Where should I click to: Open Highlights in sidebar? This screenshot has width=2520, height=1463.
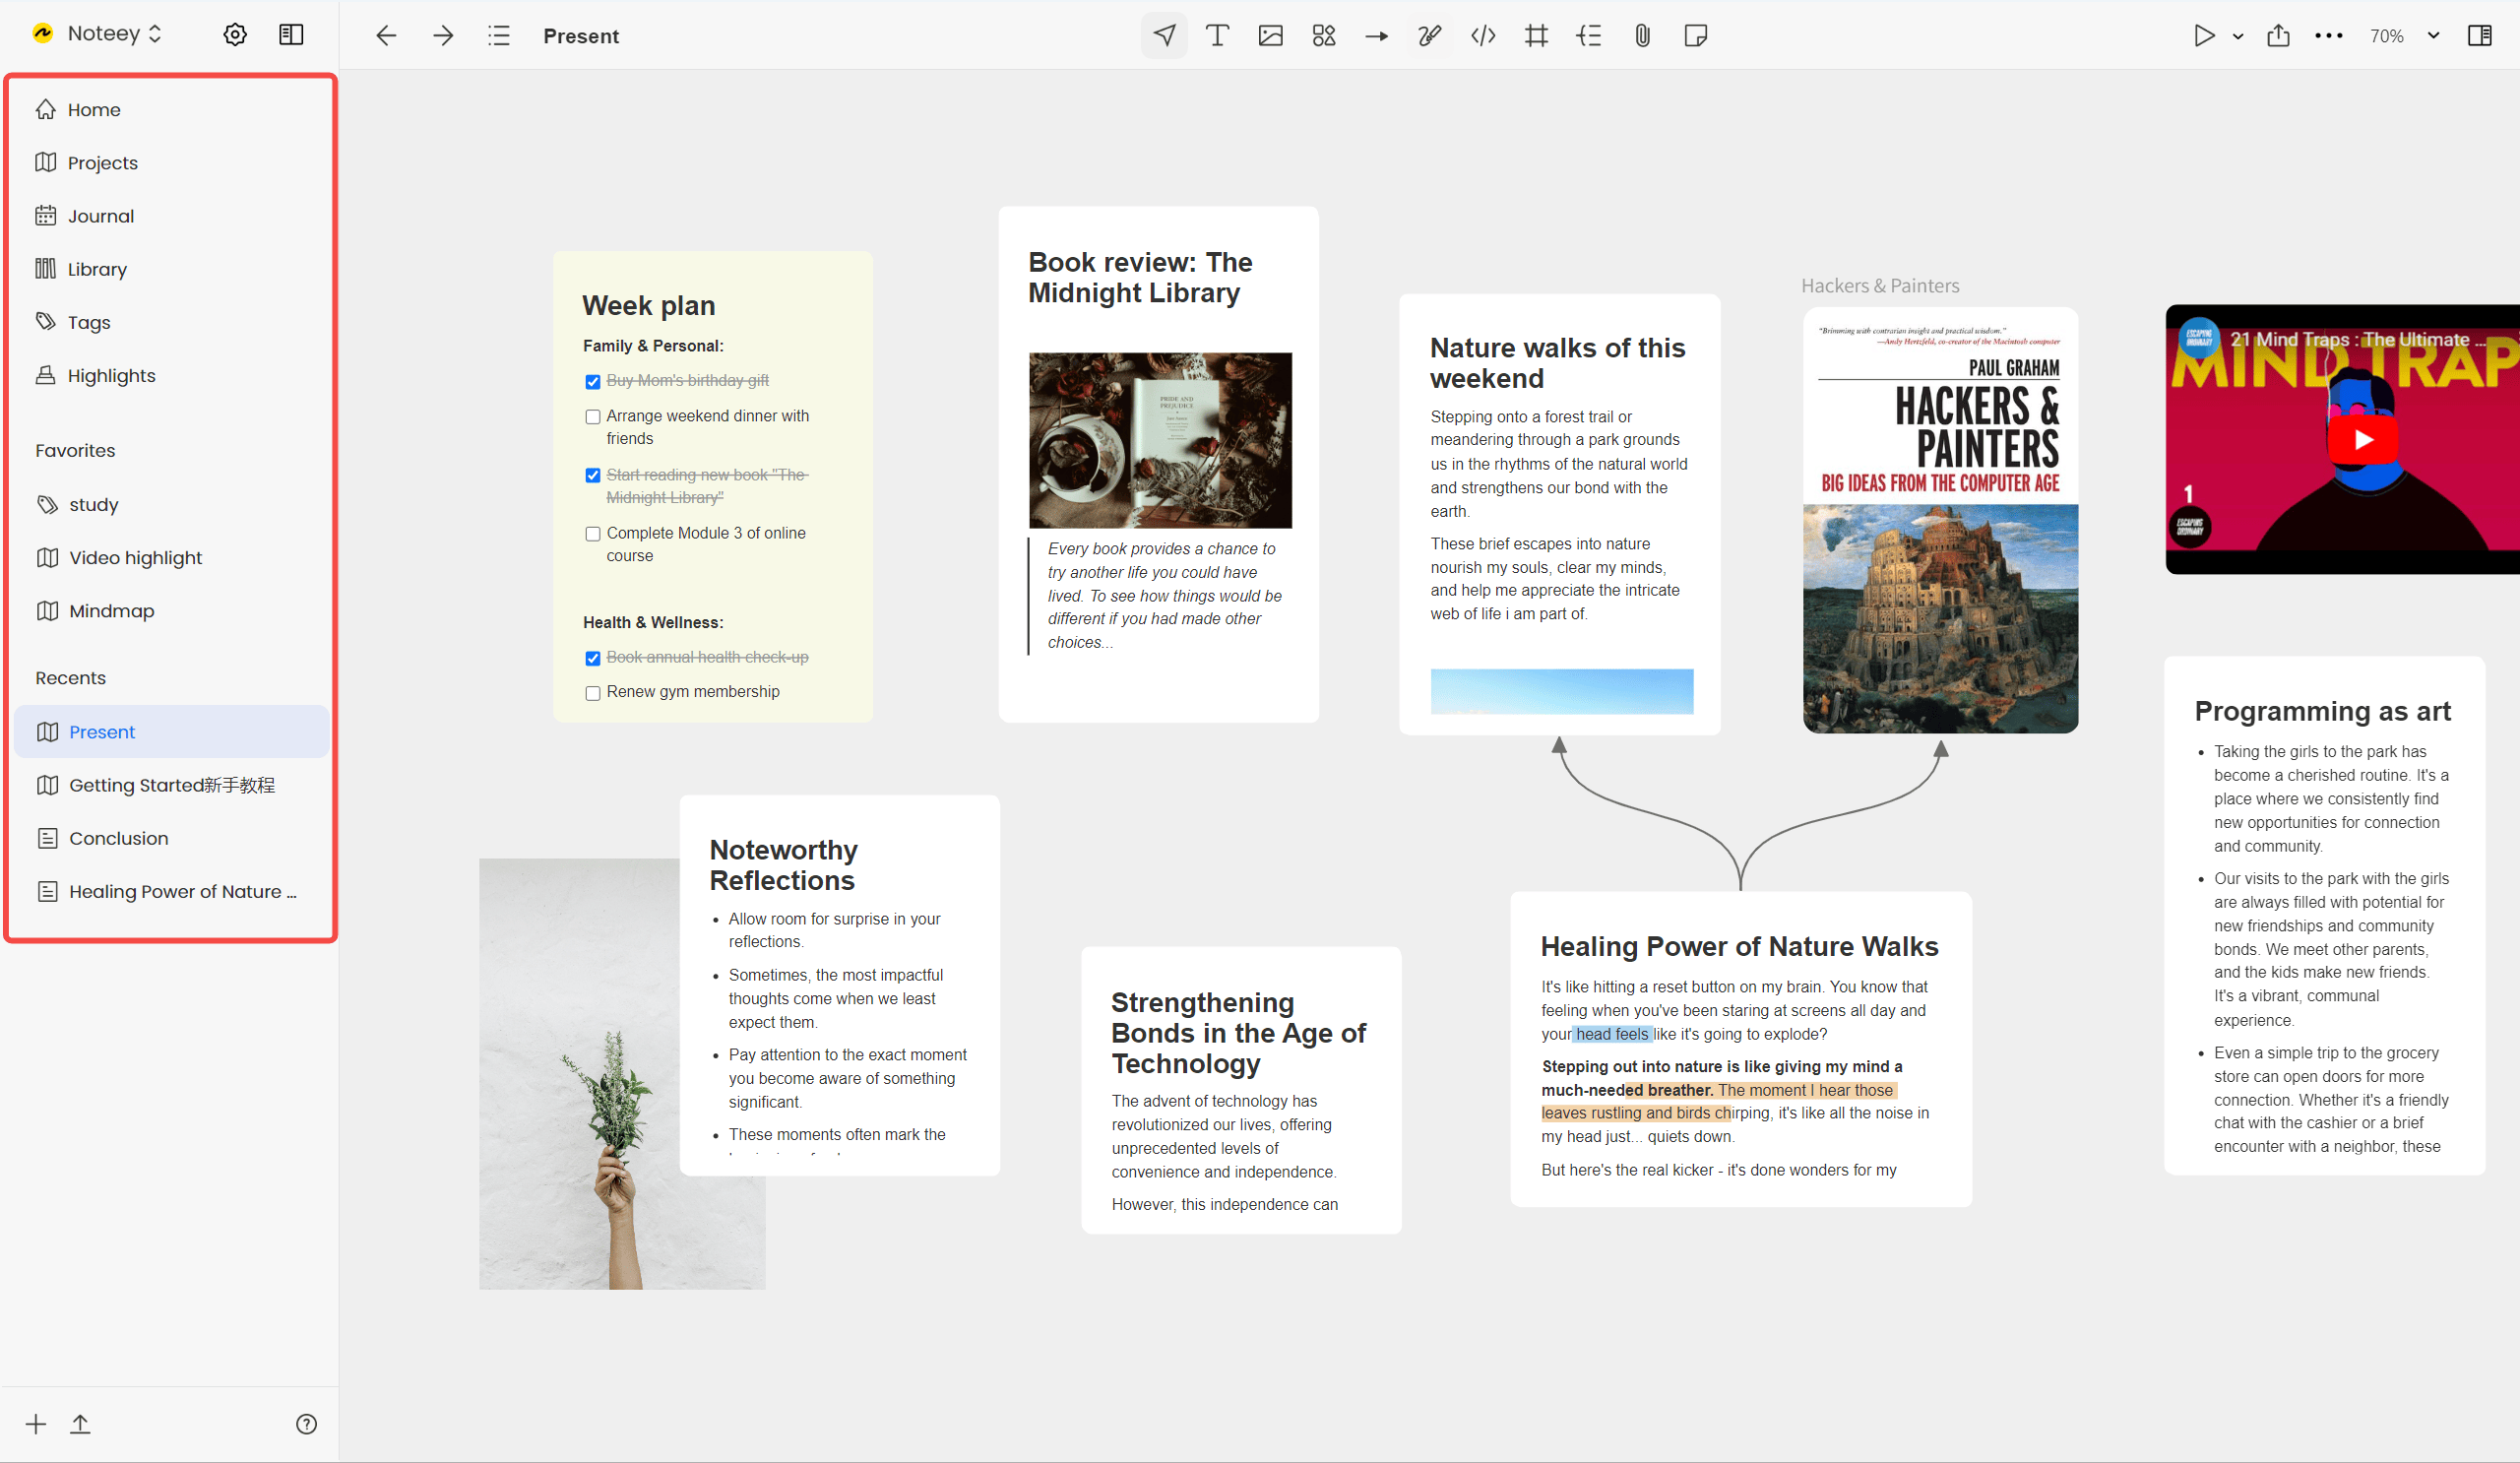coord(171,376)
